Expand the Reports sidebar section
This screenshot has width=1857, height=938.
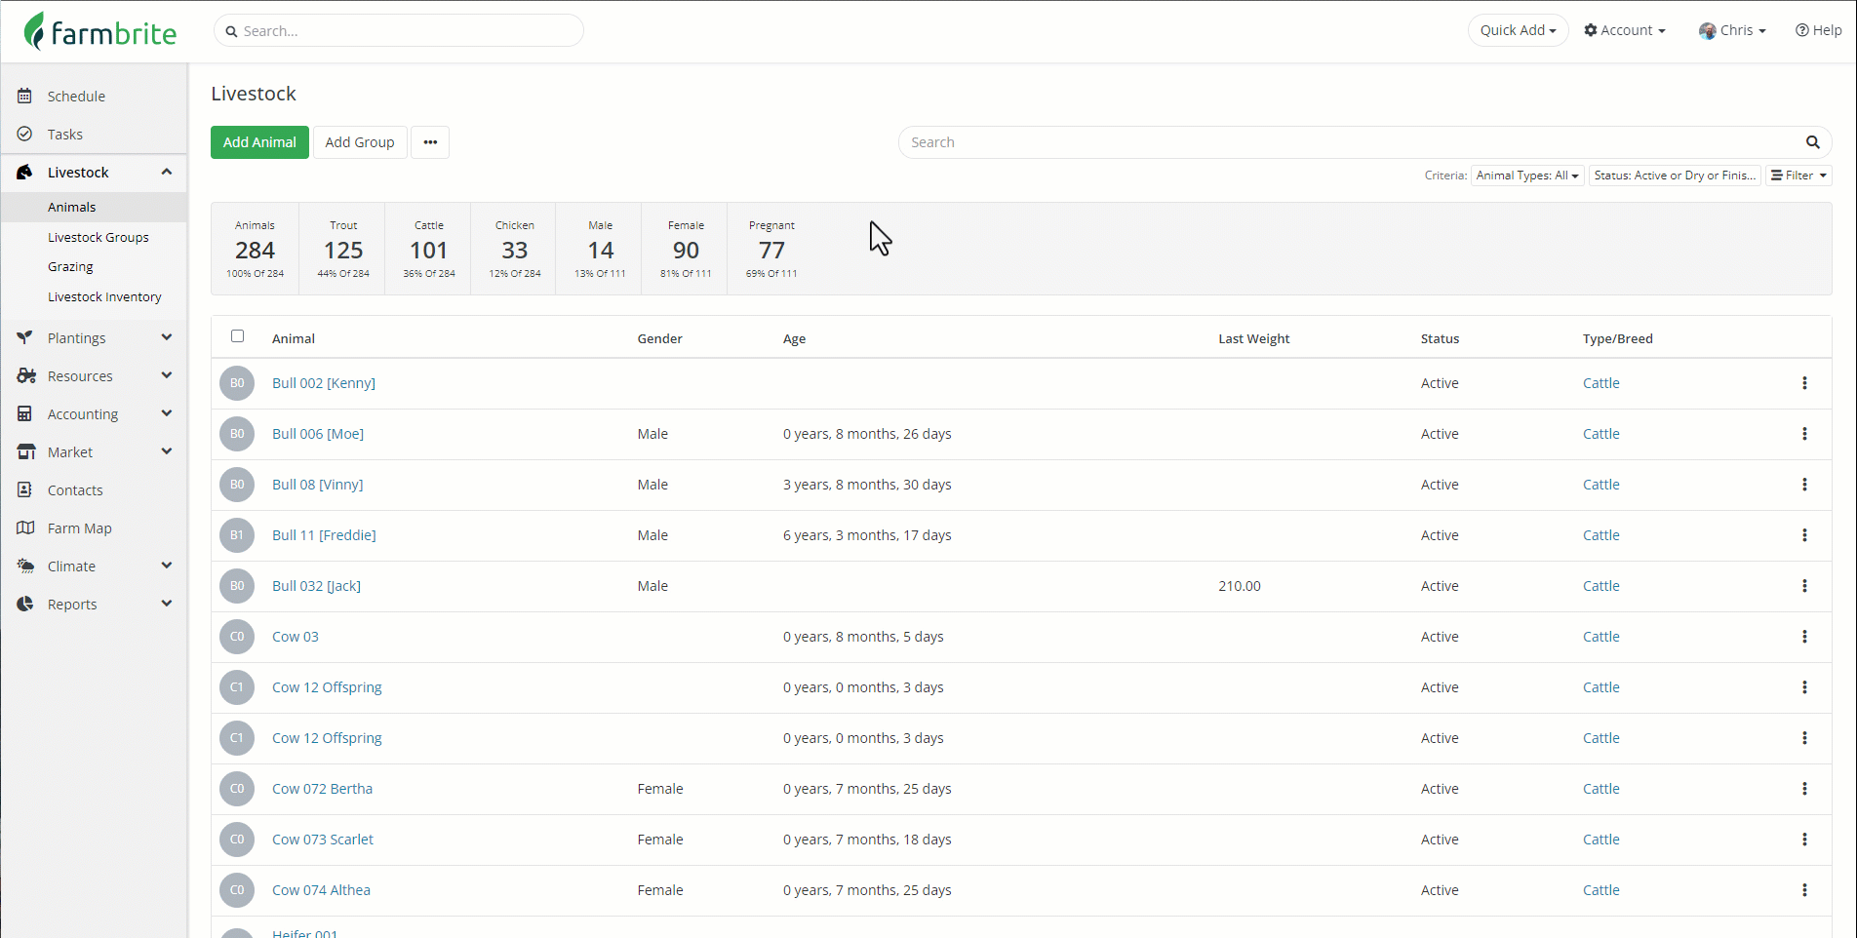coord(167,604)
